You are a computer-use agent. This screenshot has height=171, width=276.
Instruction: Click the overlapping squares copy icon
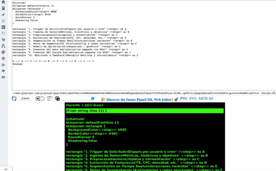(x=58, y=99)
